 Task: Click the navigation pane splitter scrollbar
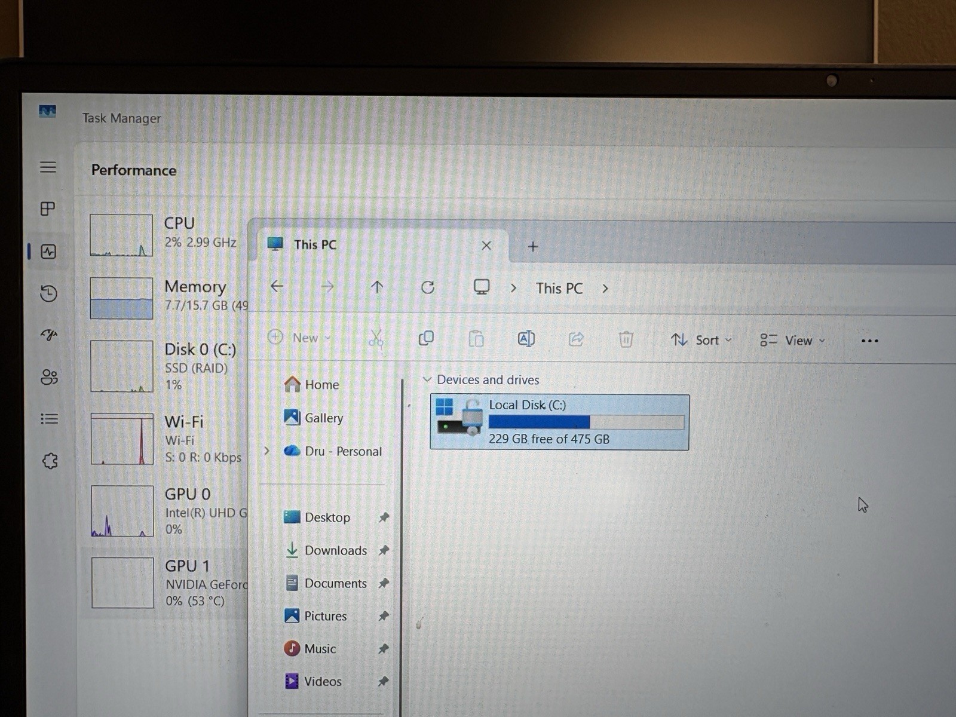(x=402, y=547)
